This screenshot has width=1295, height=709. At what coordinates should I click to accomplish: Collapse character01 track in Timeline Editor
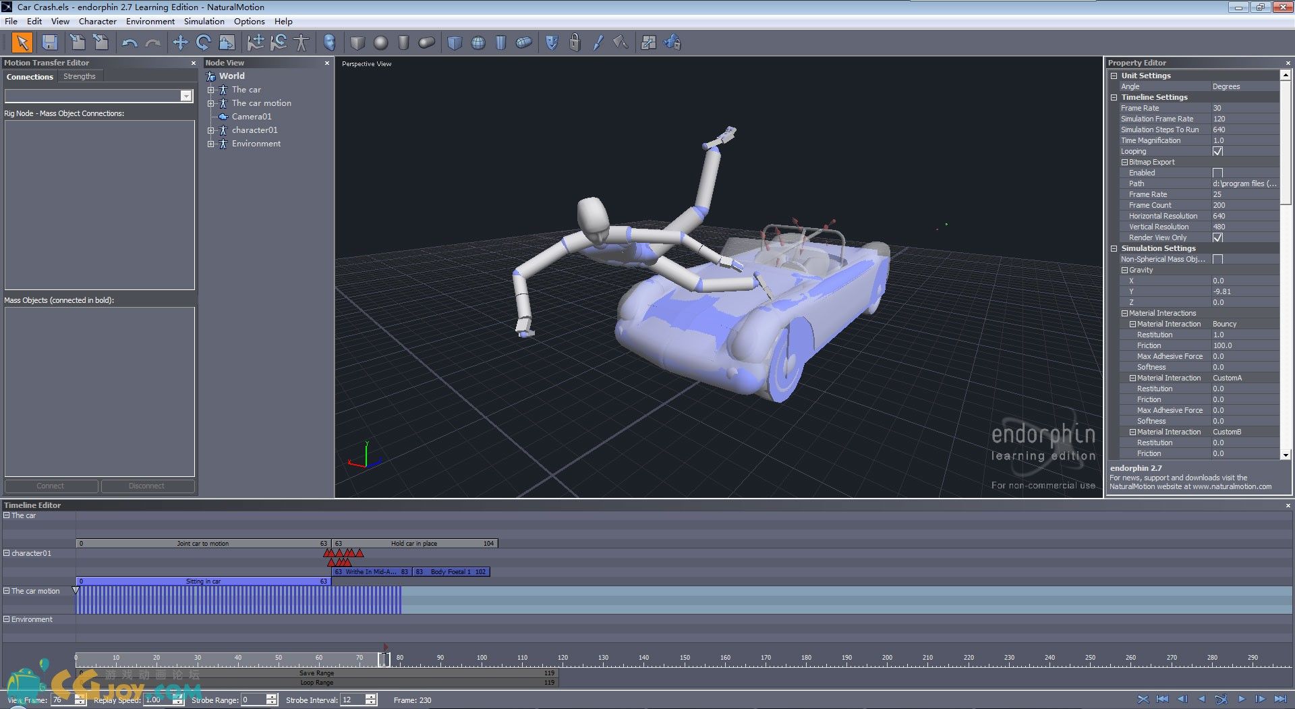point(7,552)
